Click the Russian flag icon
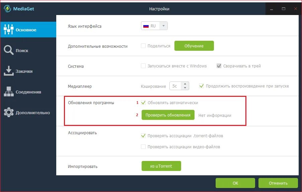Screen dimensions: 302x192 146,26
